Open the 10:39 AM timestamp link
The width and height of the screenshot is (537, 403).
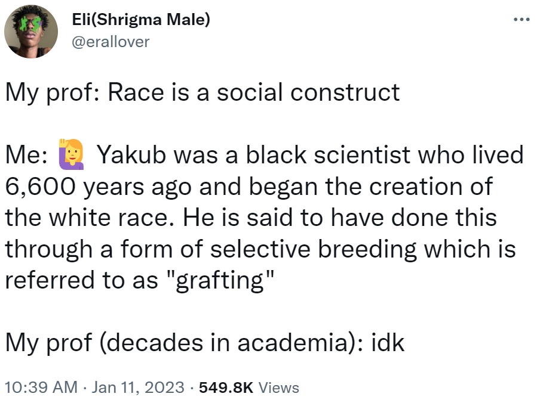41,387
